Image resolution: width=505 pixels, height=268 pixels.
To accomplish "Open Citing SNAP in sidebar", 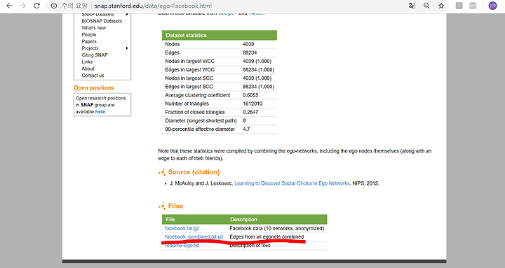I will 95,55.
